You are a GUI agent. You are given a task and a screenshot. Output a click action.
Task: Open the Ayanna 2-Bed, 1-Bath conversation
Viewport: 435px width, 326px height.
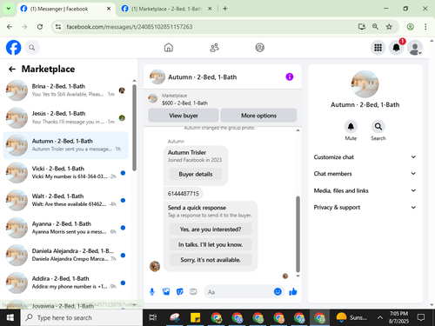(65, 228)
